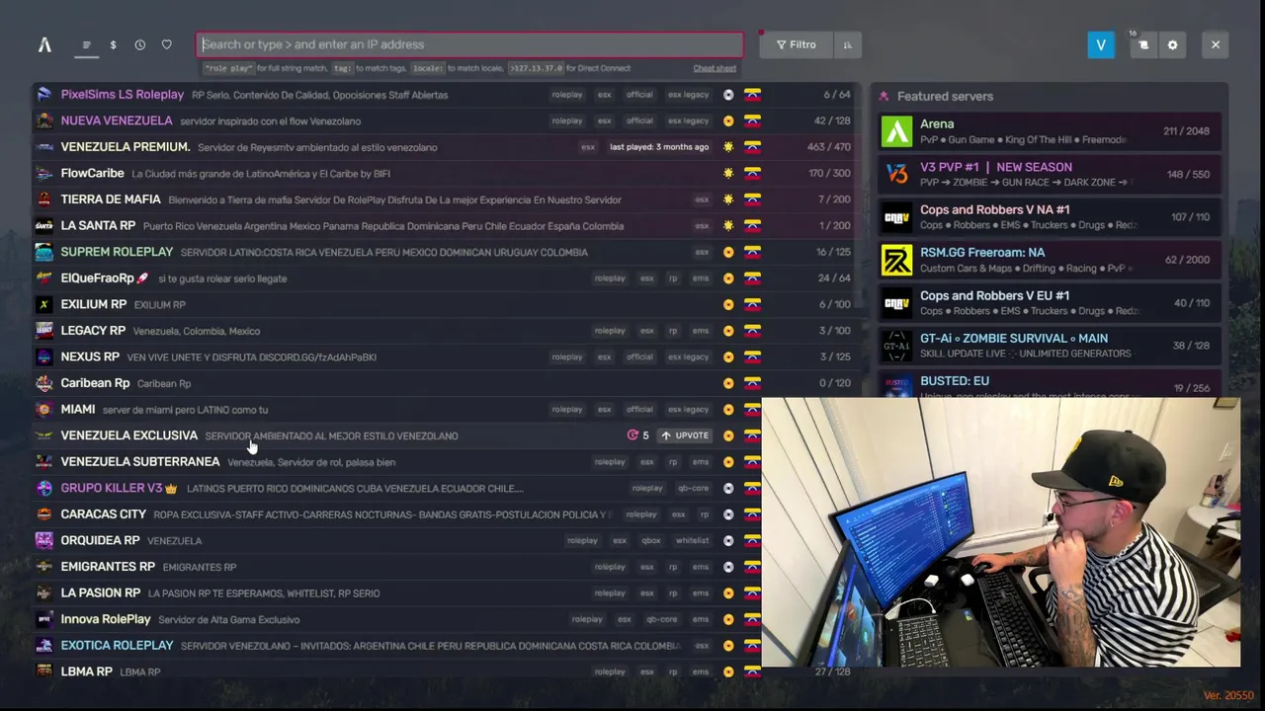Open the favorites heart tab
The image size is (1265, 711).
pyautogui.click(x=166, y=44)
